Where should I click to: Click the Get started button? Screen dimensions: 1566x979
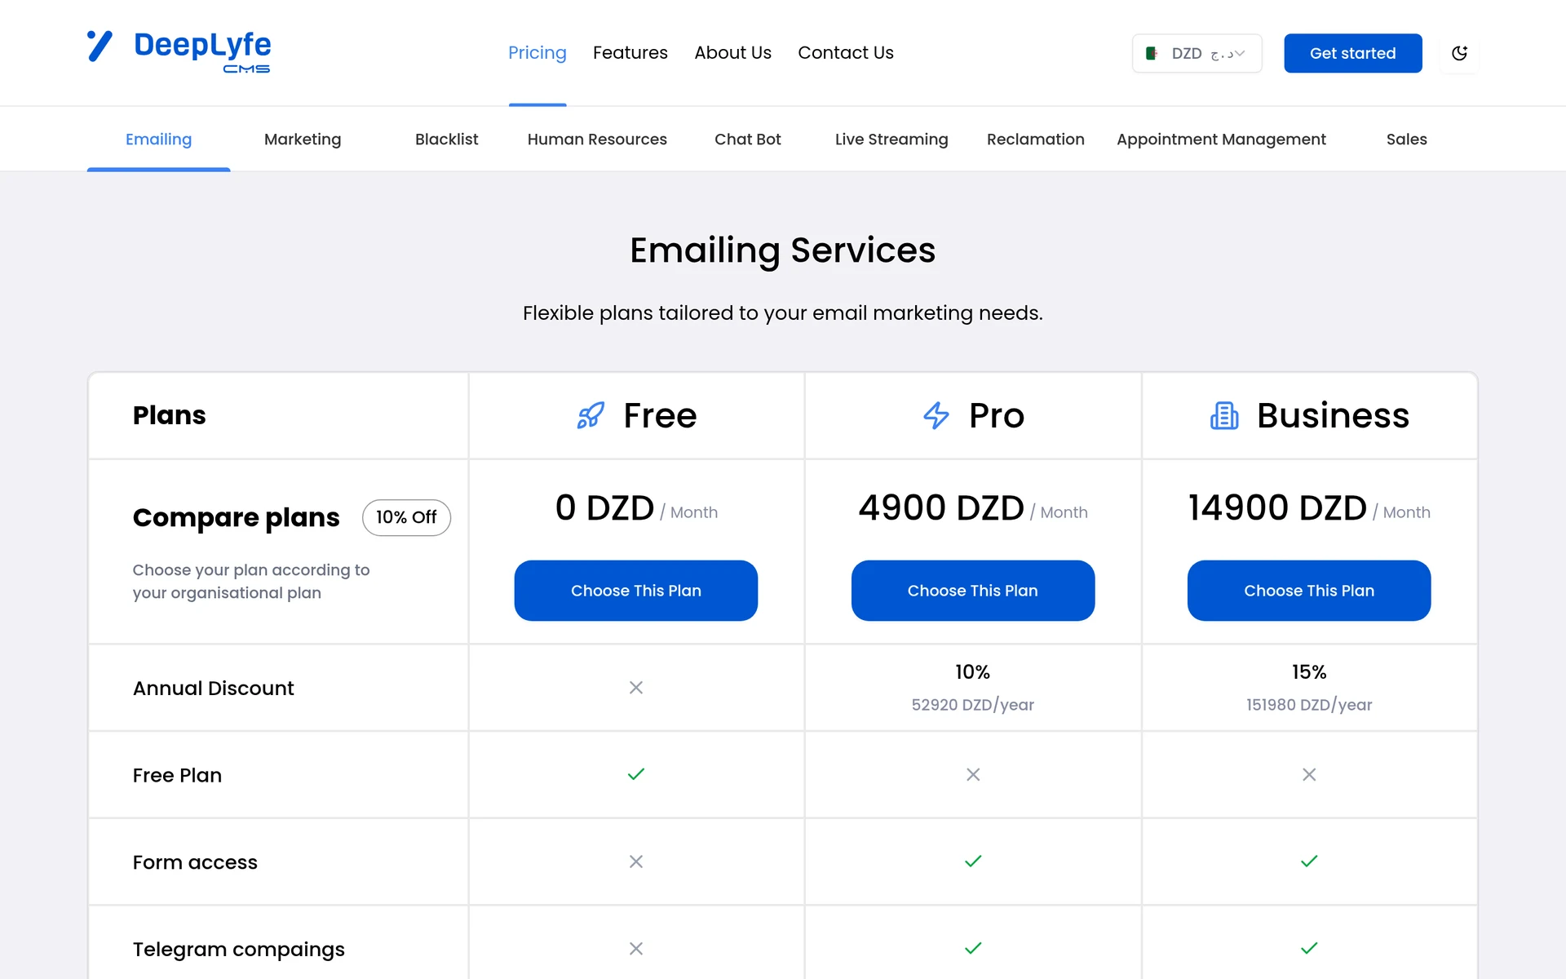pos(1352,53)
